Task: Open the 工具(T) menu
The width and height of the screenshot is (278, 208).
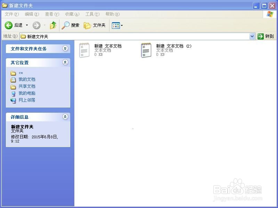Action: pyautogui.click(x=92, y=14)
